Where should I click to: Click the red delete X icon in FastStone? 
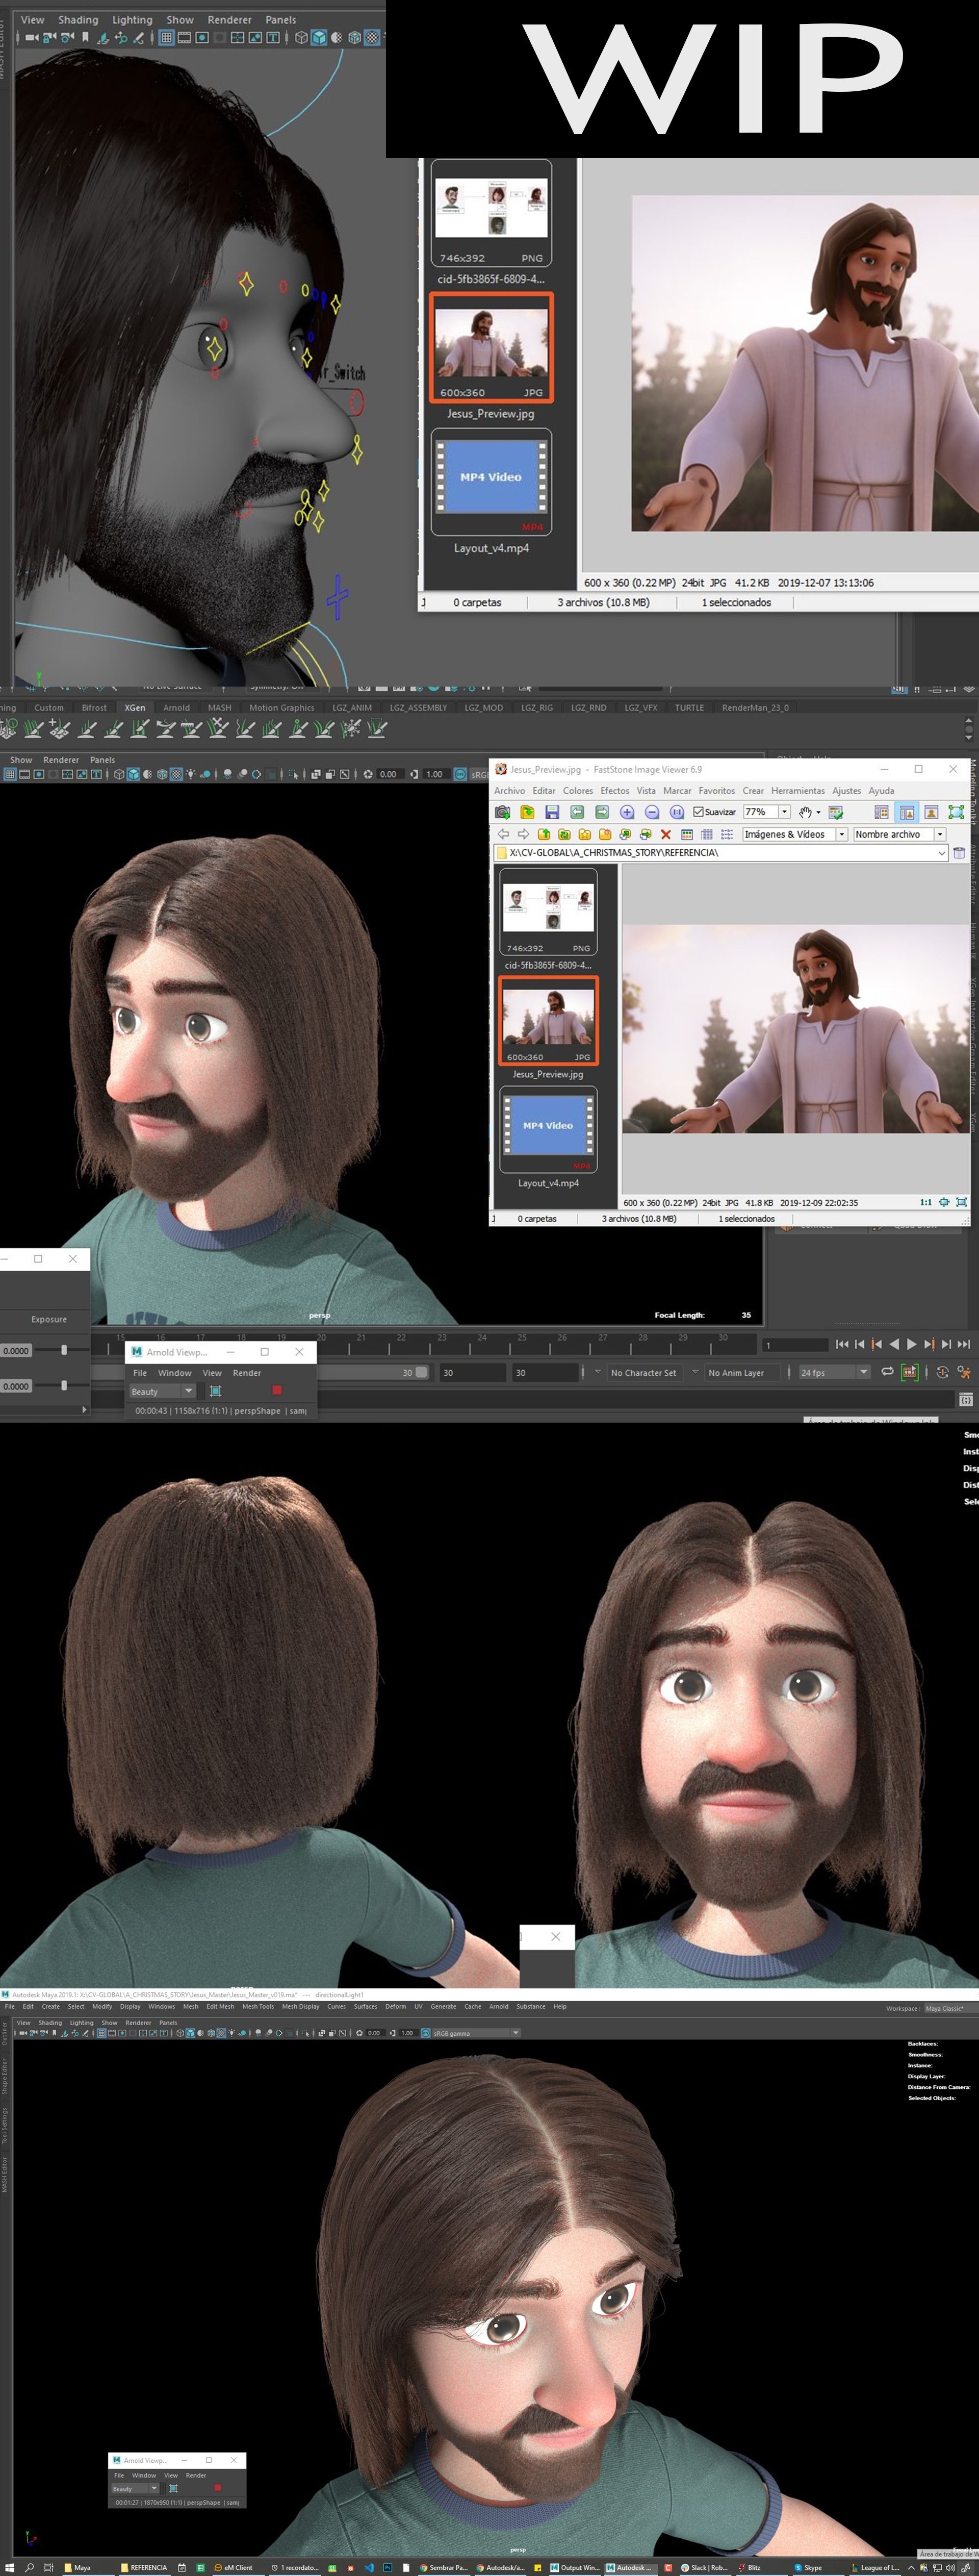click(665, 834)
